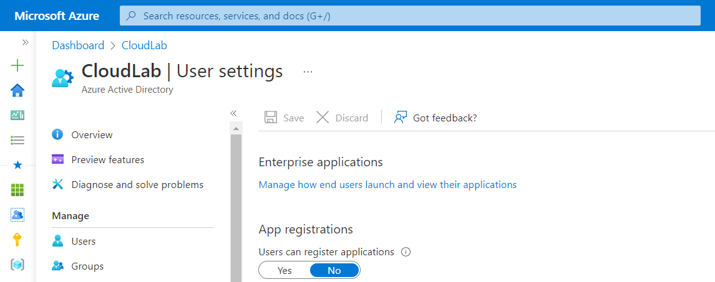The image size is (715, 282).
Task: Click the Enterprise applications heading
Action: coord(321,162)
